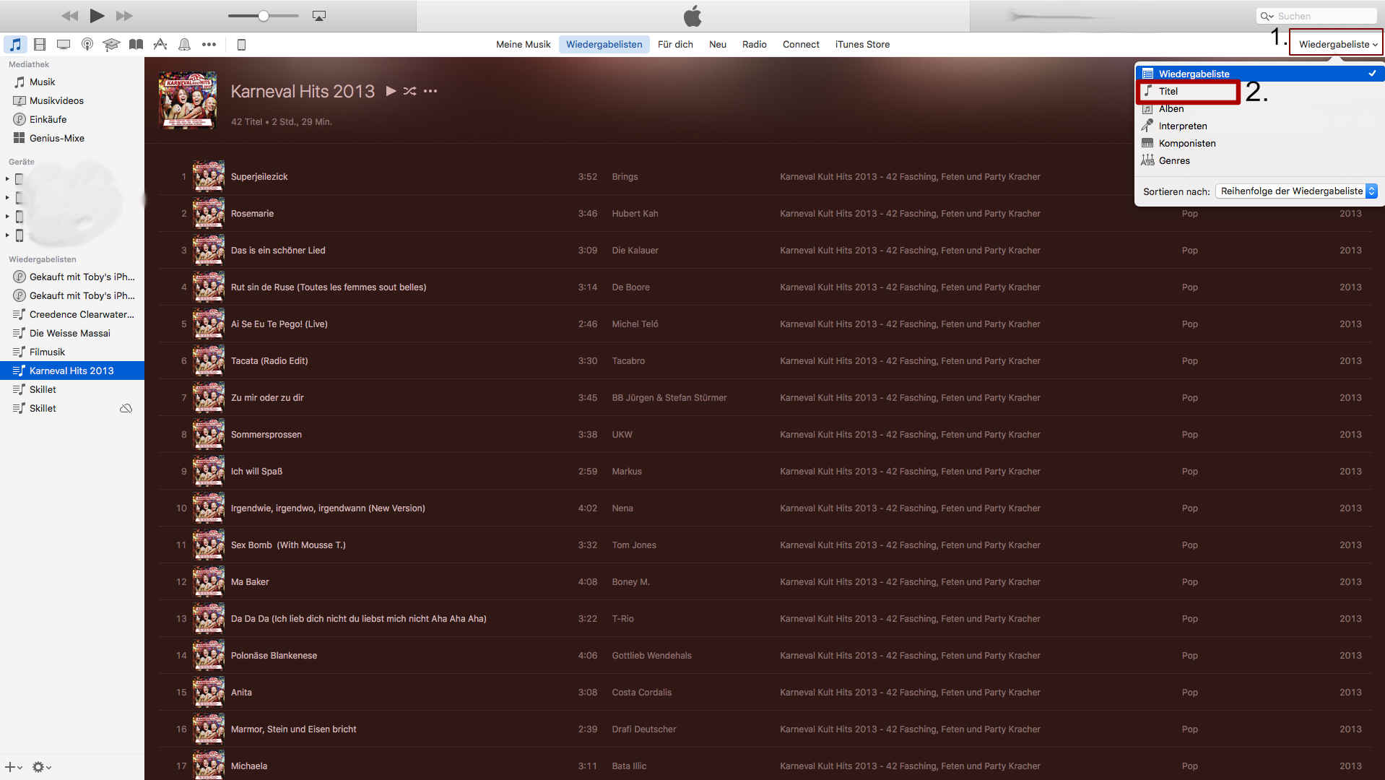Open the Connect tab

click(801, 44)
